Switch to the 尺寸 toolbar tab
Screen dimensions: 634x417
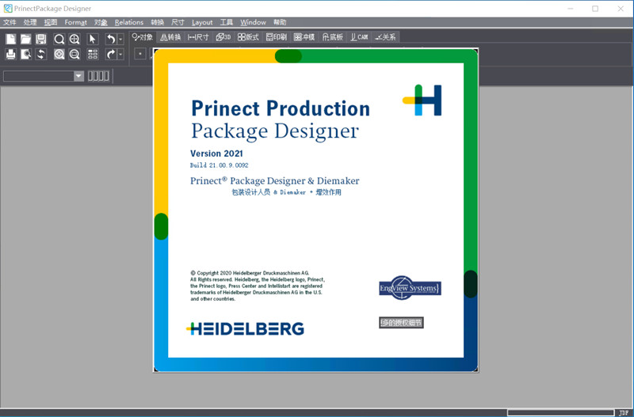pos(198,37)
